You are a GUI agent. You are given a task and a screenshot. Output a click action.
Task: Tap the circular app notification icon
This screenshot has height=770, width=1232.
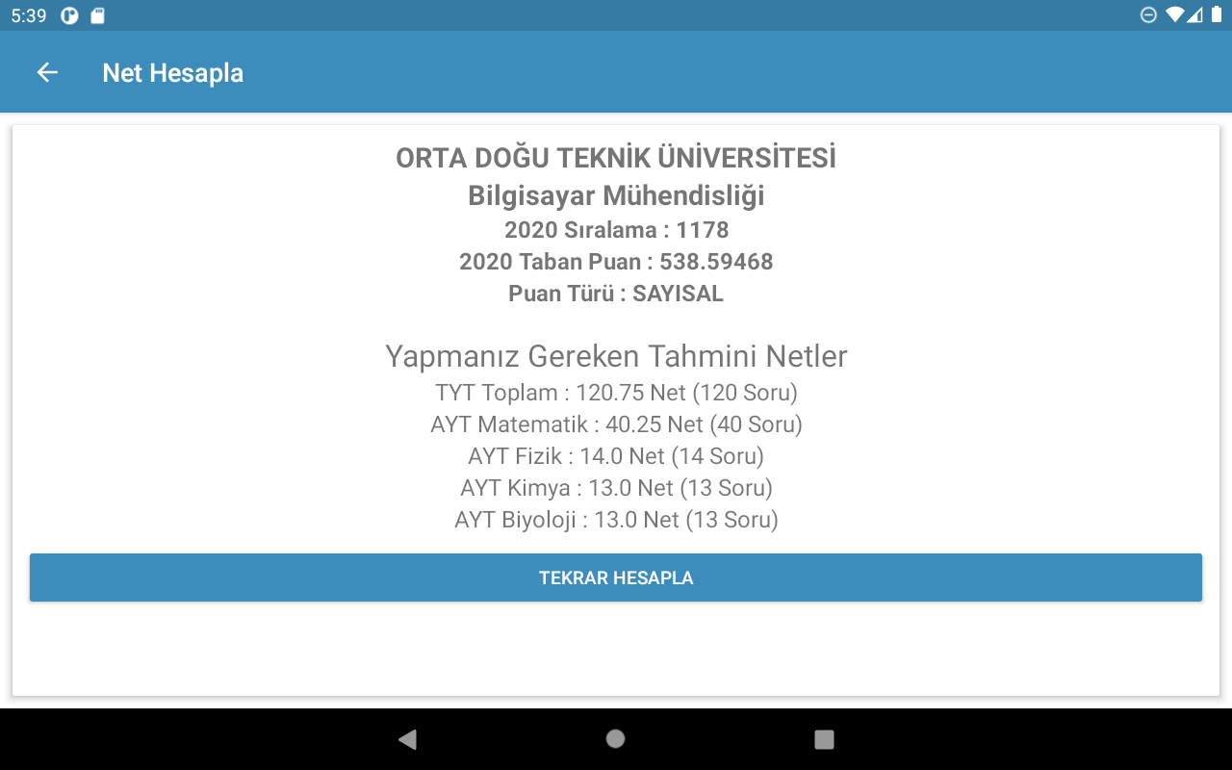69,15
